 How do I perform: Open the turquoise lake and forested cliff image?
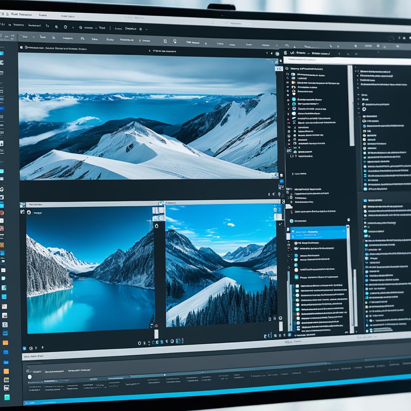point(91,270)
